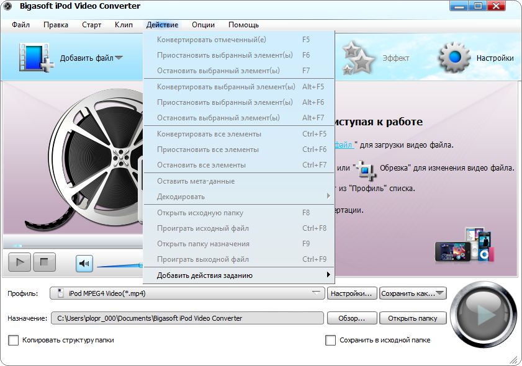
Task: Click the iPod devices thumbnail
Action: click(464, 245)
